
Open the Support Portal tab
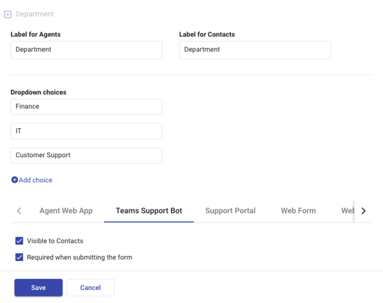coord(230,211)
